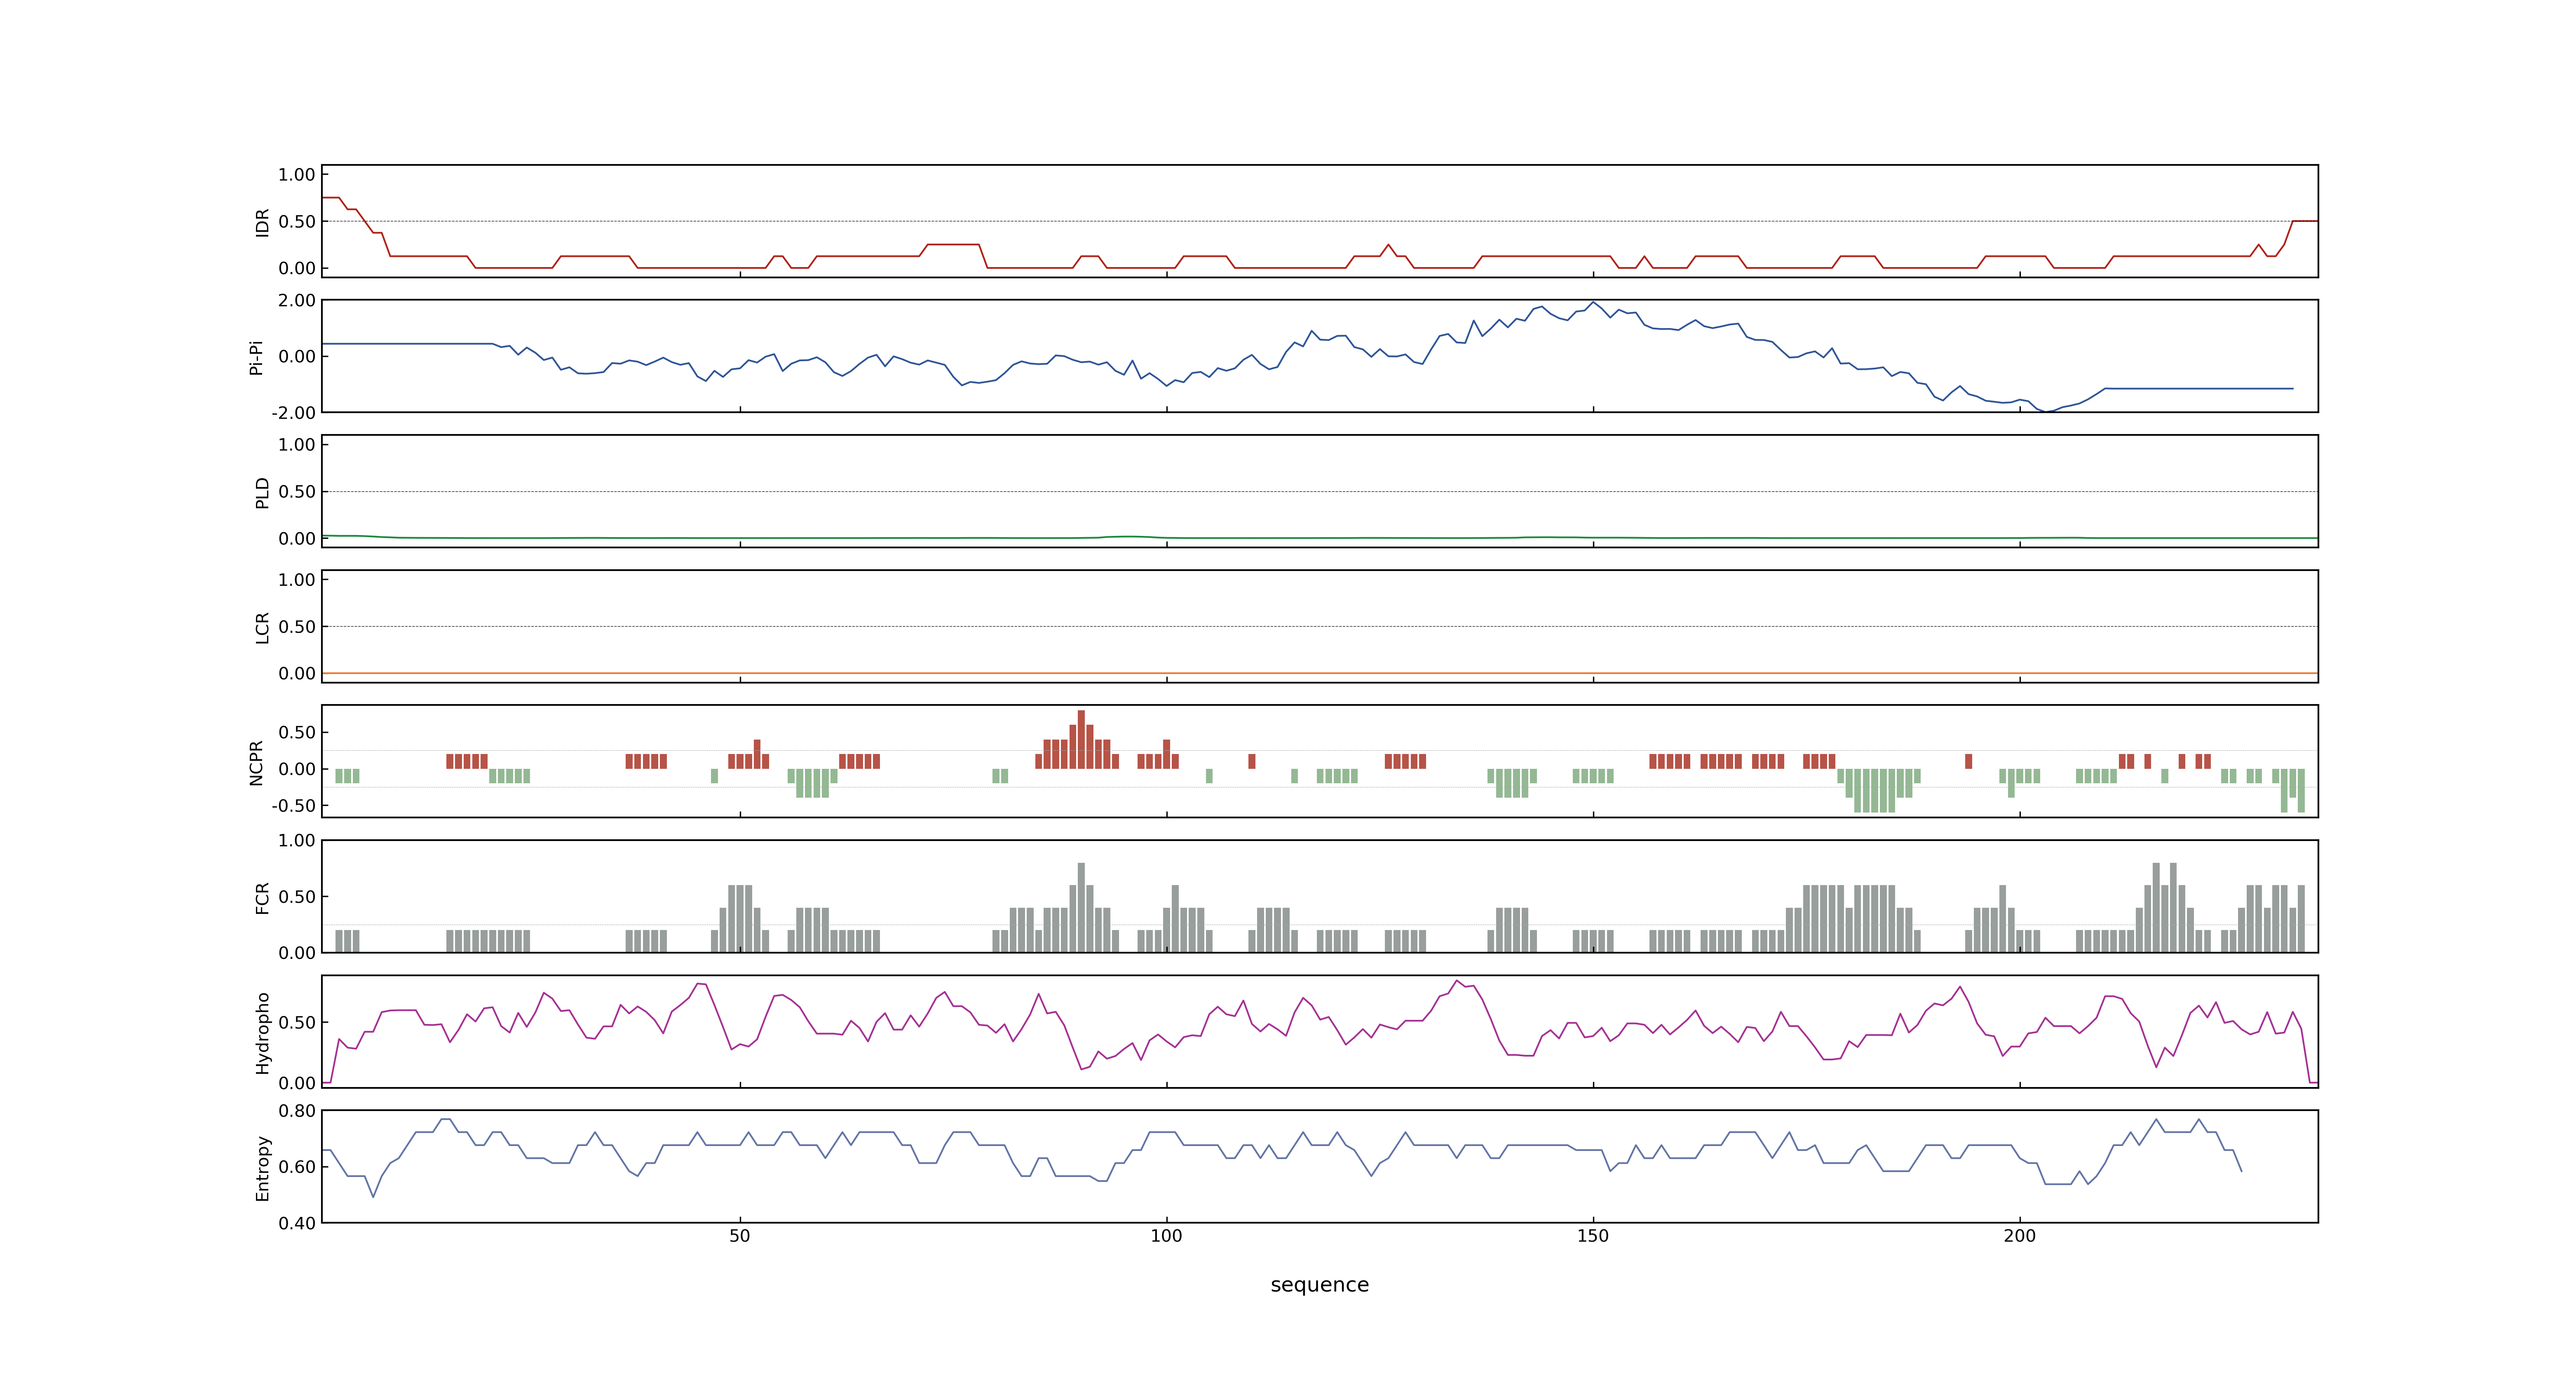
Task: Click x-axis tick label 150
Action: click(1593, 1236)
